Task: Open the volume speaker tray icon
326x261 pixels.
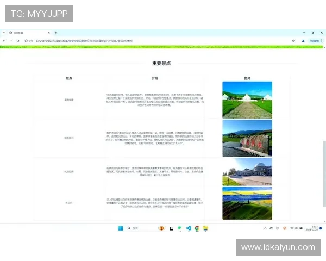Action: [x=297, y=228]
